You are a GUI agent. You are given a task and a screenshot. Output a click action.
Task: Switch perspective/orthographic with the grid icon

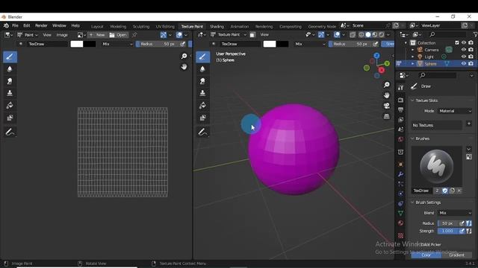click(x=387, y=116)
